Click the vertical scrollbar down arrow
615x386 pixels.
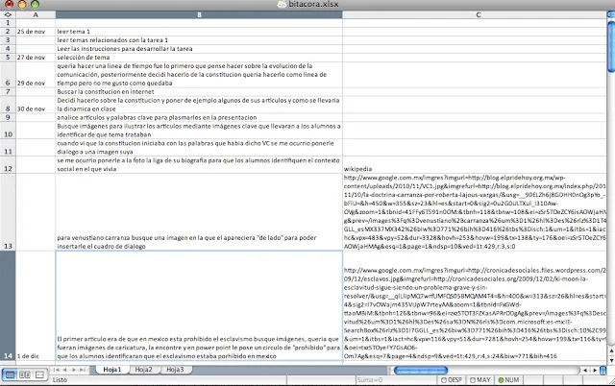coord(609,358)
